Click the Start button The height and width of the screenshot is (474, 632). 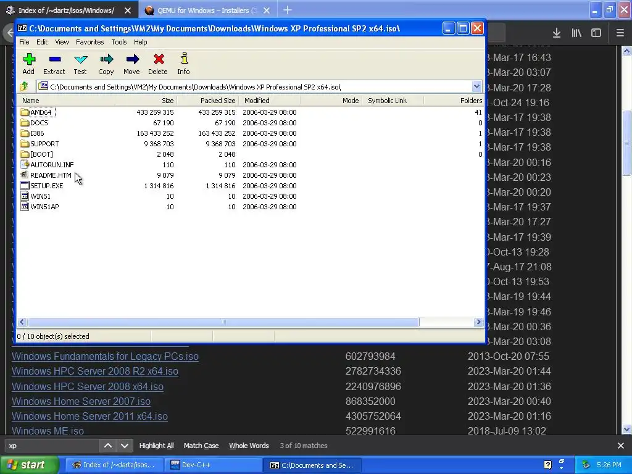tap(29, 465)
